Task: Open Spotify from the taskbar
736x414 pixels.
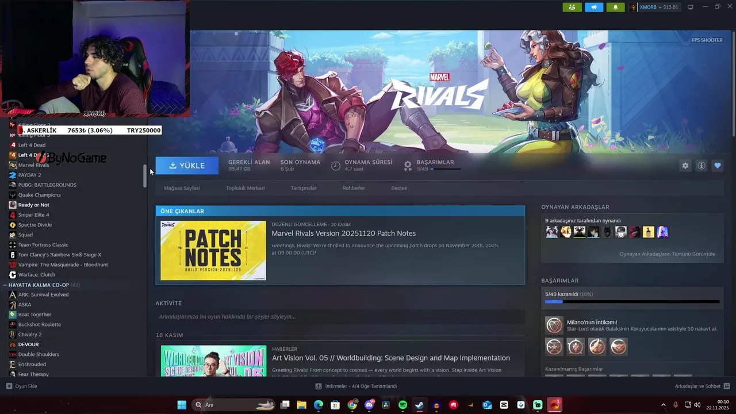Action: point(402,405)
